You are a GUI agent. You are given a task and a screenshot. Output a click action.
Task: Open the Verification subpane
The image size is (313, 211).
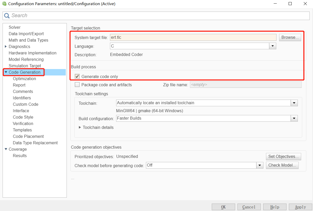23,123
